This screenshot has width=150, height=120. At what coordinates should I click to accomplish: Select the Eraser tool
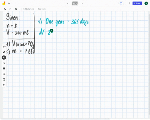(4, 52)
